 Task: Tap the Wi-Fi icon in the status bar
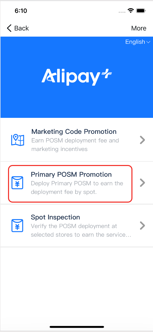(131, 11)
